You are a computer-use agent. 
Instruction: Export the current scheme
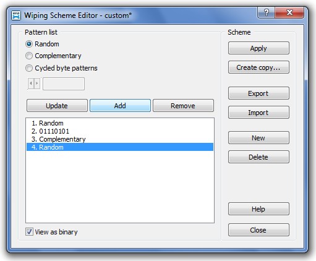click(x=258, y=93)
